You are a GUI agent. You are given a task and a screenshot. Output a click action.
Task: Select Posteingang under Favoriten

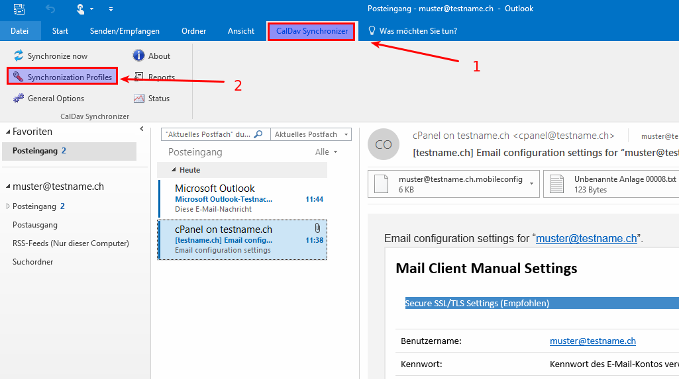click(70, 151)
